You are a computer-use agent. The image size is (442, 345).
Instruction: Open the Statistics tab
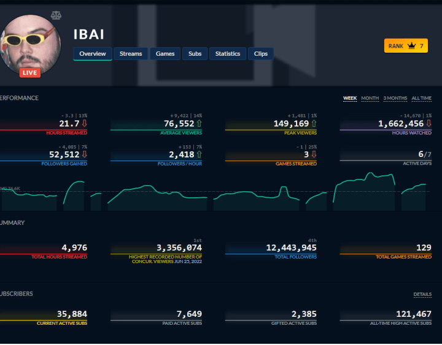click(228, 53)
